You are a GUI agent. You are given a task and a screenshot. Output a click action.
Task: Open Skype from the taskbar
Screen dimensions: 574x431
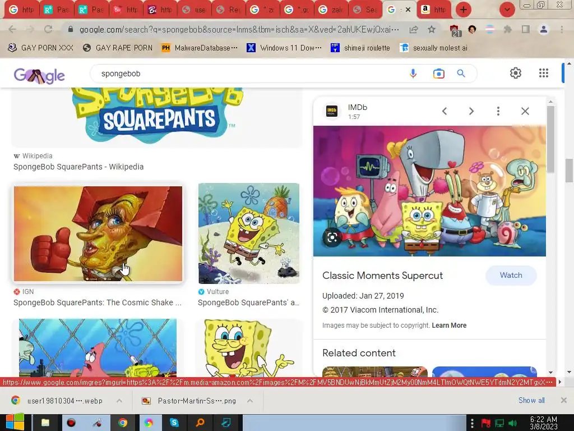point(174,423)
